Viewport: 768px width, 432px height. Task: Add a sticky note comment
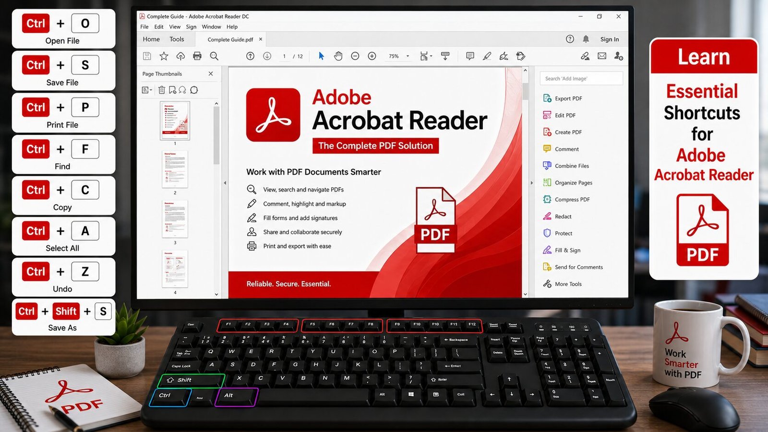[470, 56]
